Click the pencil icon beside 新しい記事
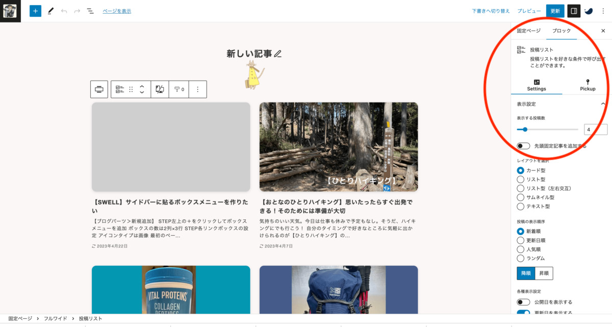612x327 pixels. click(x=277, y=54)
